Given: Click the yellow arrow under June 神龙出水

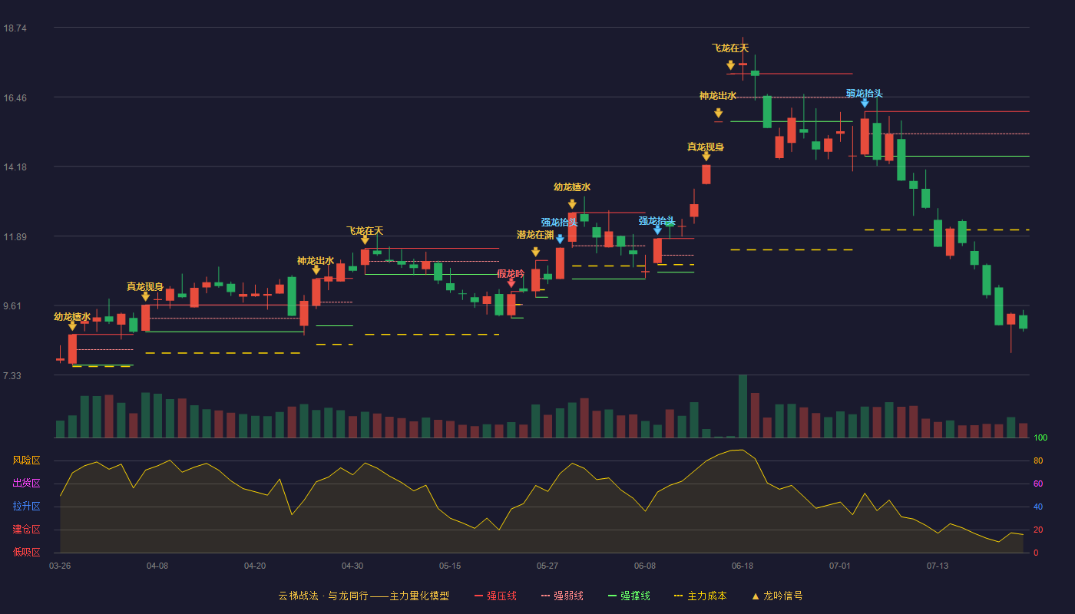Looking at the screenshot, I should [x=718, y=113].
